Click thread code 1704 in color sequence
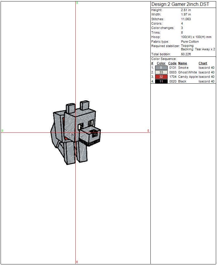The width and height of the screenshot is (217, 265). point(173,77)
